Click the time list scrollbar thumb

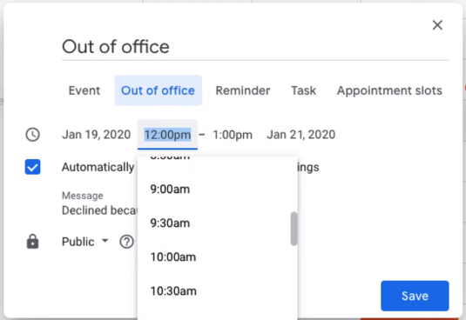point(294,229)
